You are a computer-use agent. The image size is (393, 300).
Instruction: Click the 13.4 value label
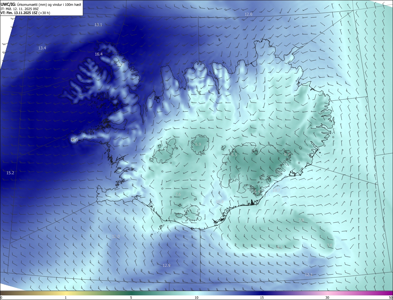[x=42, y=48]
